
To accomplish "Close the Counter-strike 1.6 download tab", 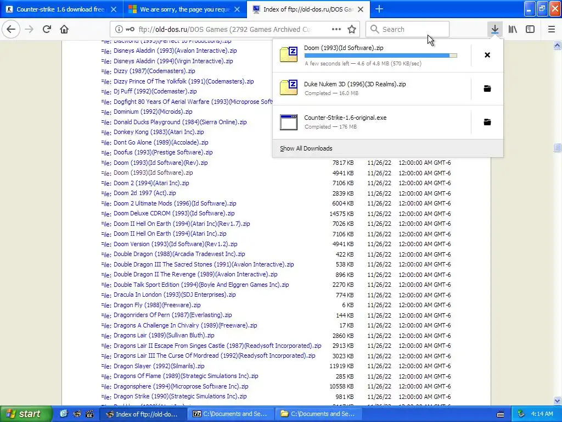I will pyautogui.click(x=114, y=9).
